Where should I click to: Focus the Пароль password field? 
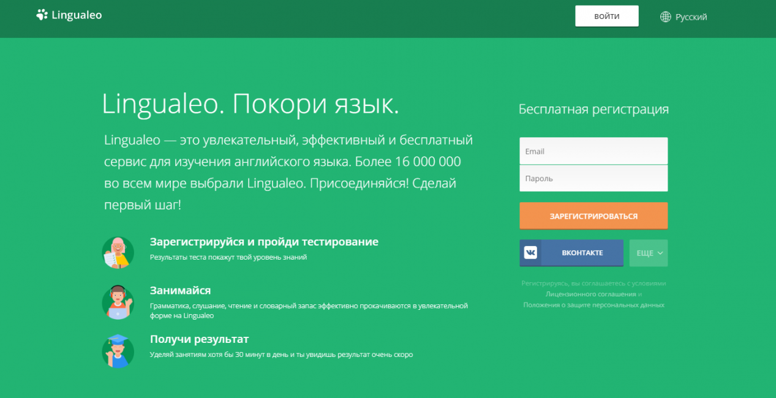click(x=593, y=178)
